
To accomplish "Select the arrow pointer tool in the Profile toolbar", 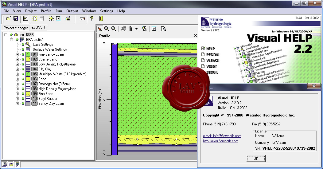I will pyautogui.click(x=100, y=29).
